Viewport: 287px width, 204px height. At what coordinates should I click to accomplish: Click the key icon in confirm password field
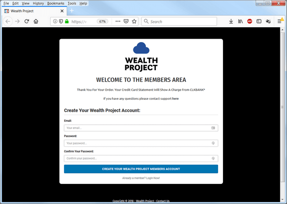(x=213, y=159)
